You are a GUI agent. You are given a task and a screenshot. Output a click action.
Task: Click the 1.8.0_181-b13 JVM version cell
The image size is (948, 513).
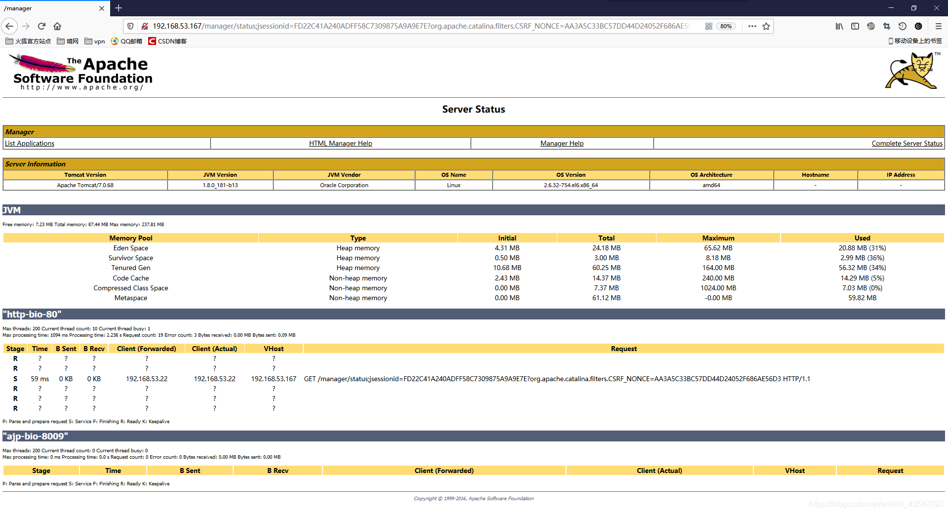(220, 185)
